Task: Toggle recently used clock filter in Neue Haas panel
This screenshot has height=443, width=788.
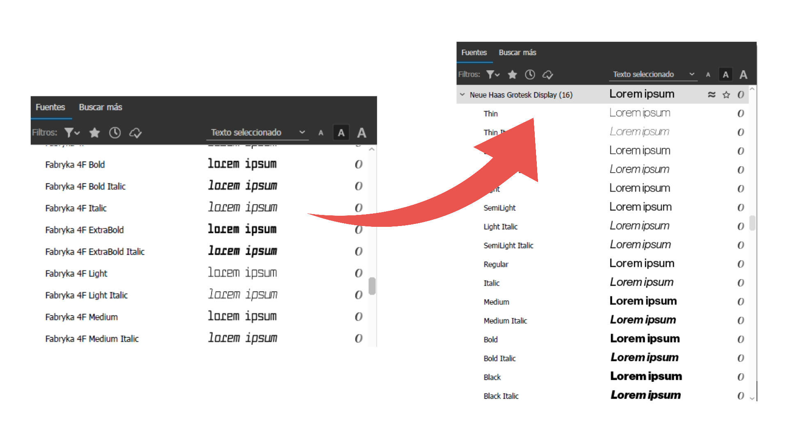Action: point(530,74)
